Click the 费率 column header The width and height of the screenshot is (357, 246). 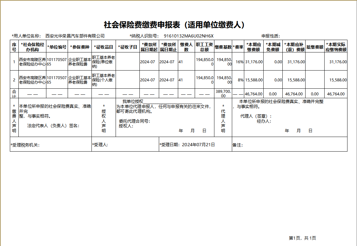(x=238, y=47)
